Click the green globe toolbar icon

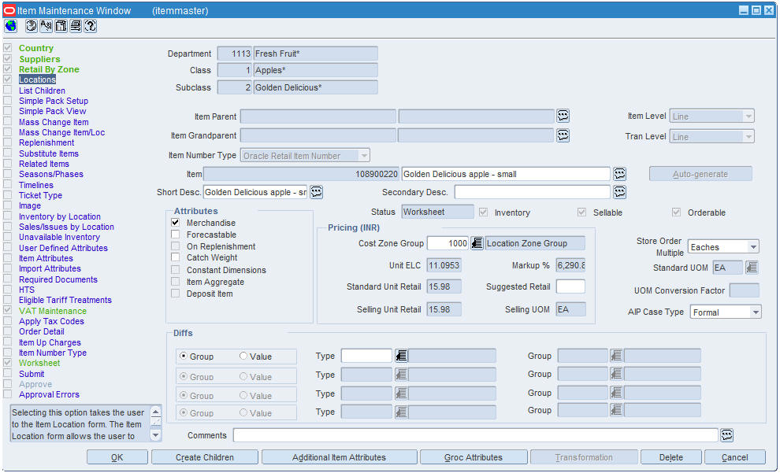coord(10,26)
